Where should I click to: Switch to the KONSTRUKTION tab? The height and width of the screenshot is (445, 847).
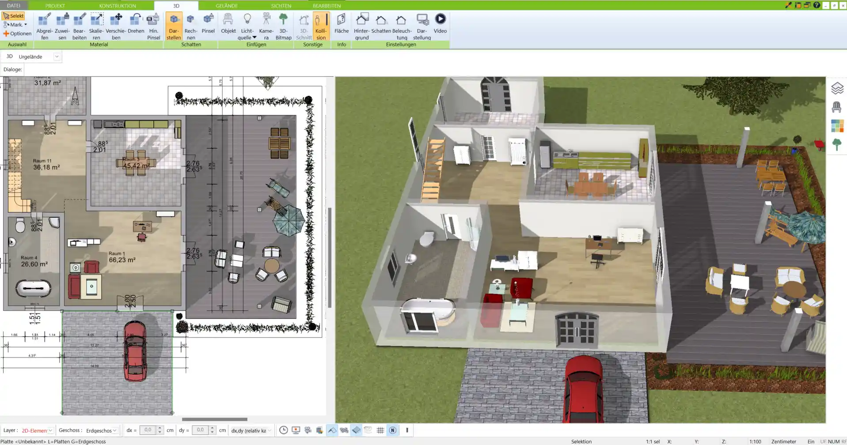pyautogui.click(x=118, y=6)
